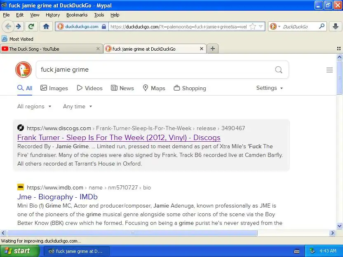Open Frank Turner Sleep Is For The Week link
Image resolution: width=343 pixels, height=257 pixels.
pos(119,138)
